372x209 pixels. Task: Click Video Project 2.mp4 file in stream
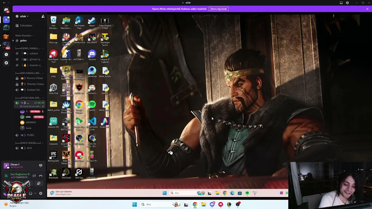coord(105,23)
